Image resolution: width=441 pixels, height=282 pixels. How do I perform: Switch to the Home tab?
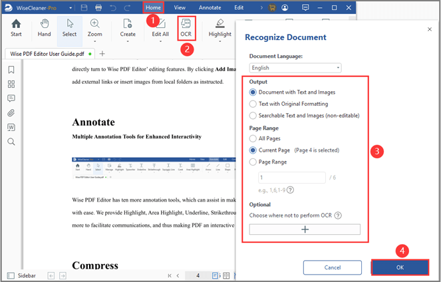(153, 7)
